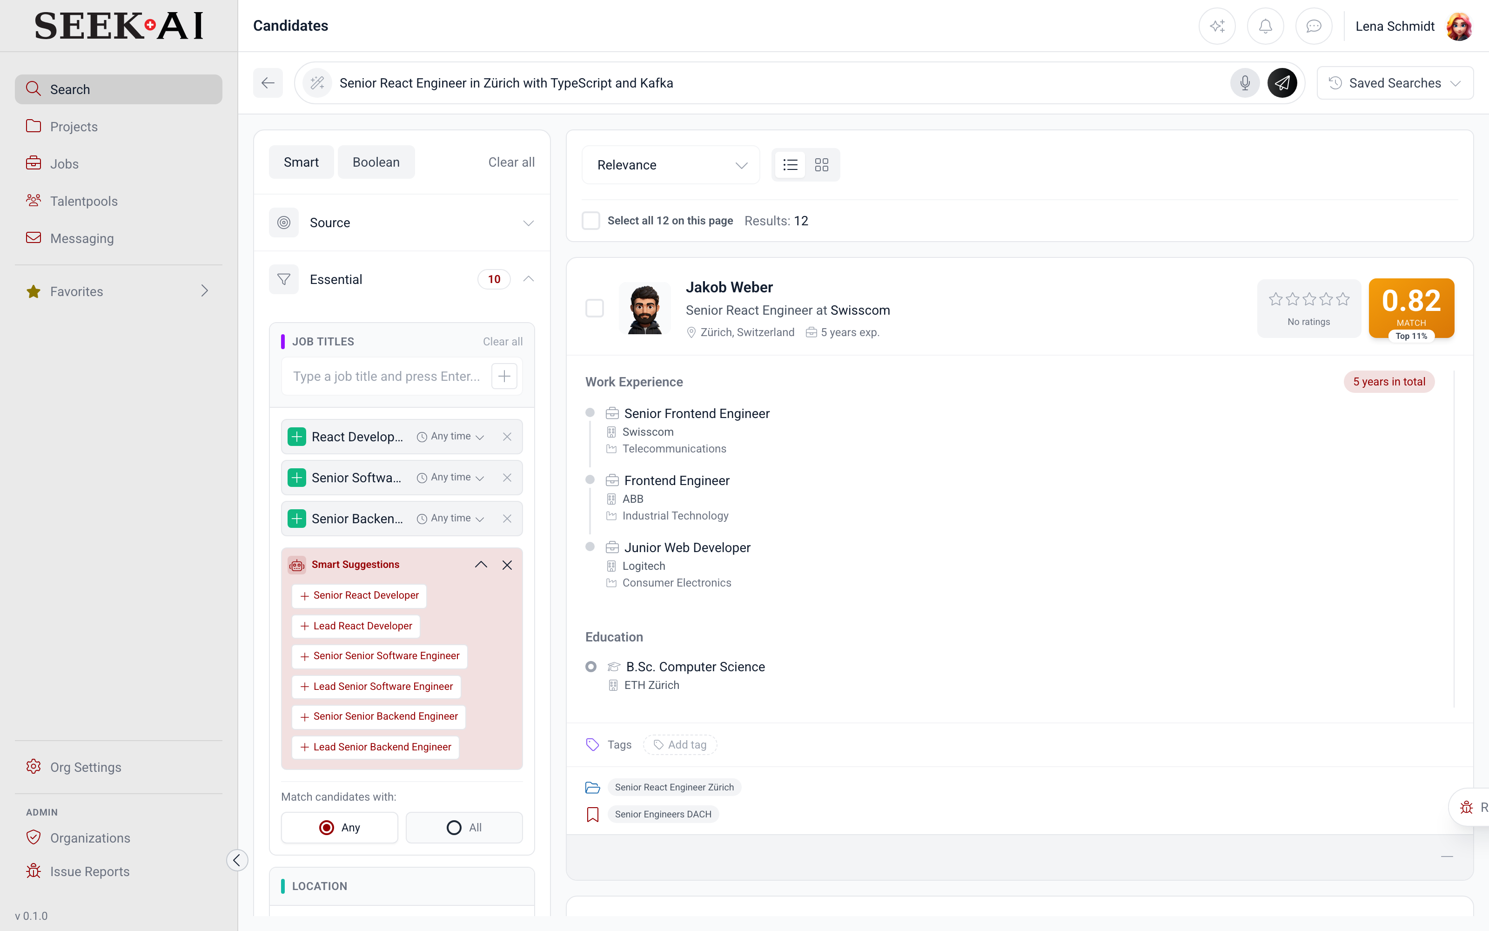1489x931 pixels.
Task: Click the magic wand icon in search bar
Action: coord(317,82)
